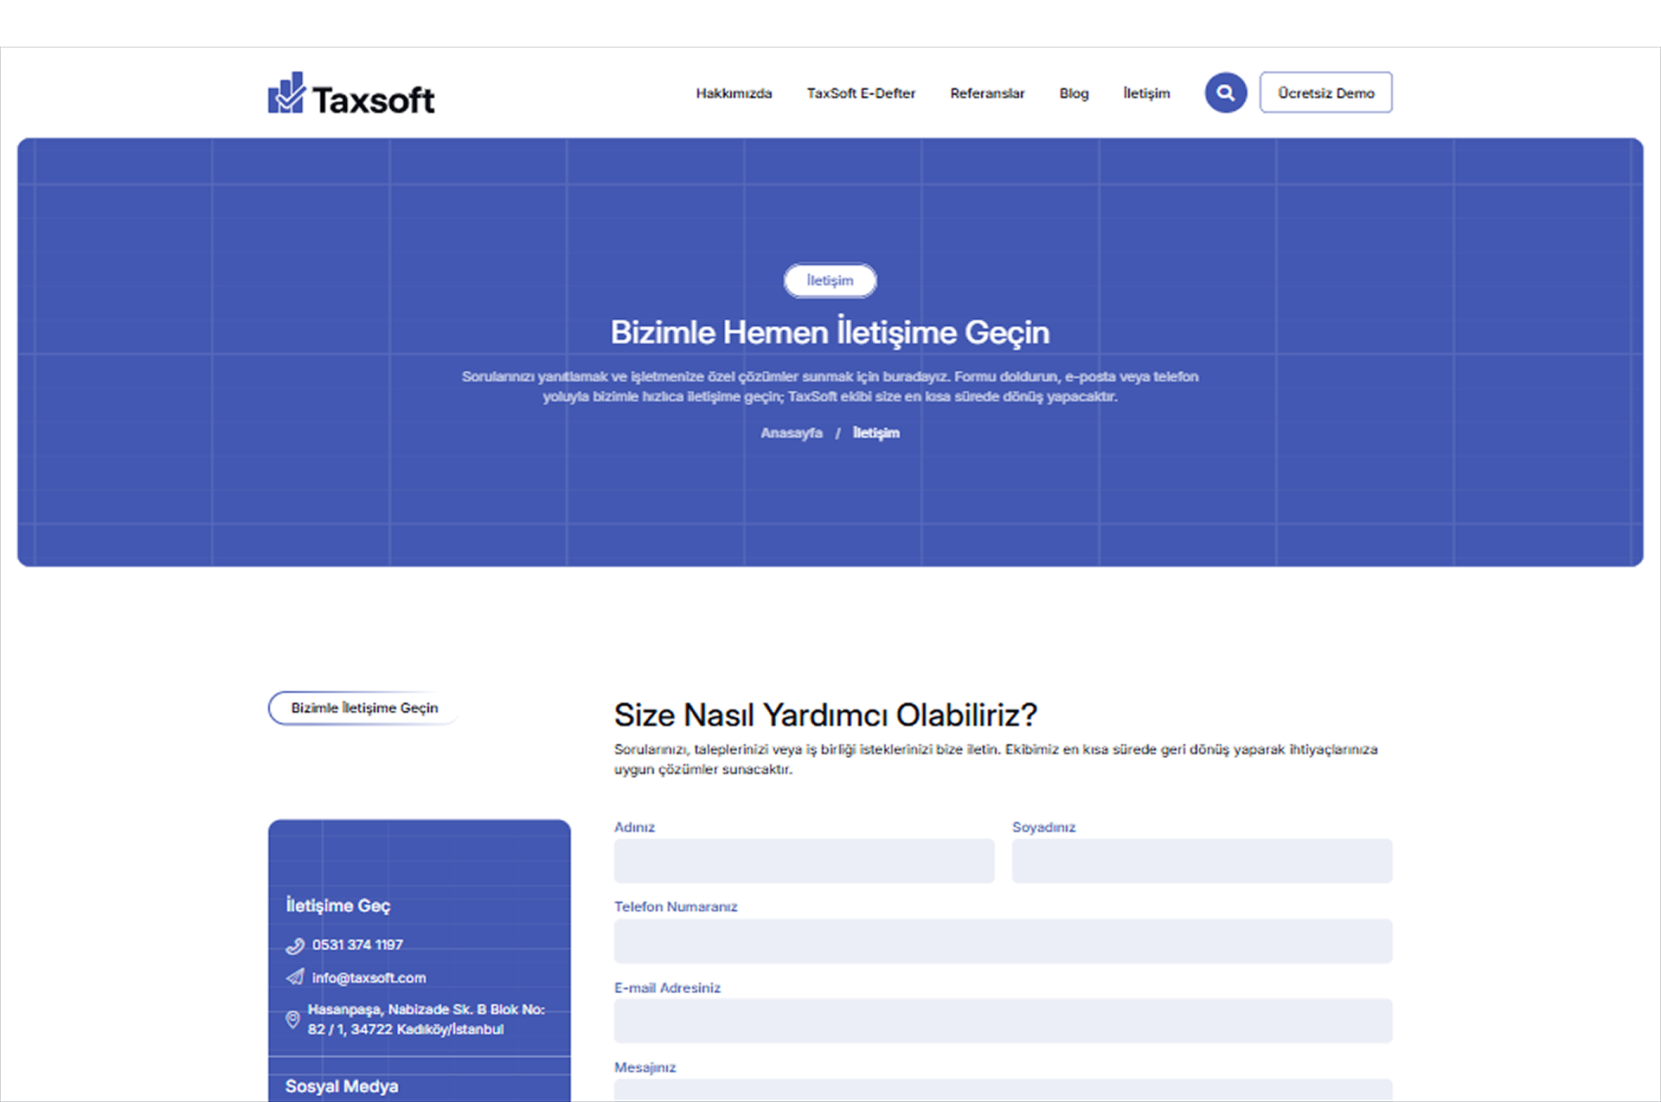Click the Anasayfa breadcrumb link
The image size is (1661, 1102).
[x=792, y=433]
